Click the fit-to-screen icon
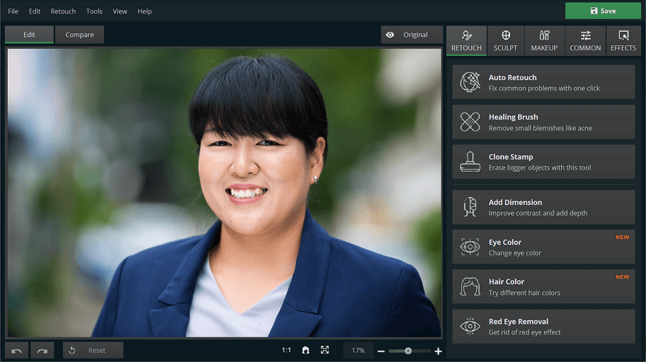Image resolution: width=646 pixels, height=362 pixels. pyautogui.click(x=325, y=350)
